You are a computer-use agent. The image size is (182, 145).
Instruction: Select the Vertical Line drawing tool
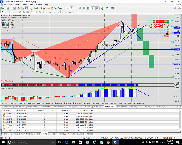[x=12, y=12]
